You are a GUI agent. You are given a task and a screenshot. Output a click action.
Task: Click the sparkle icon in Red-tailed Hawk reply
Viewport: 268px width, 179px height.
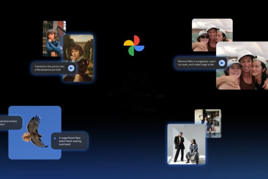coord(55,138)
